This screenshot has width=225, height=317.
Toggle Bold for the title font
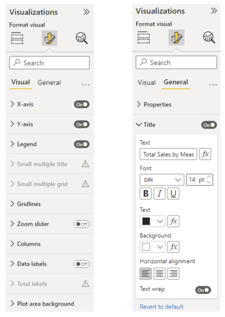click(146, 194)
